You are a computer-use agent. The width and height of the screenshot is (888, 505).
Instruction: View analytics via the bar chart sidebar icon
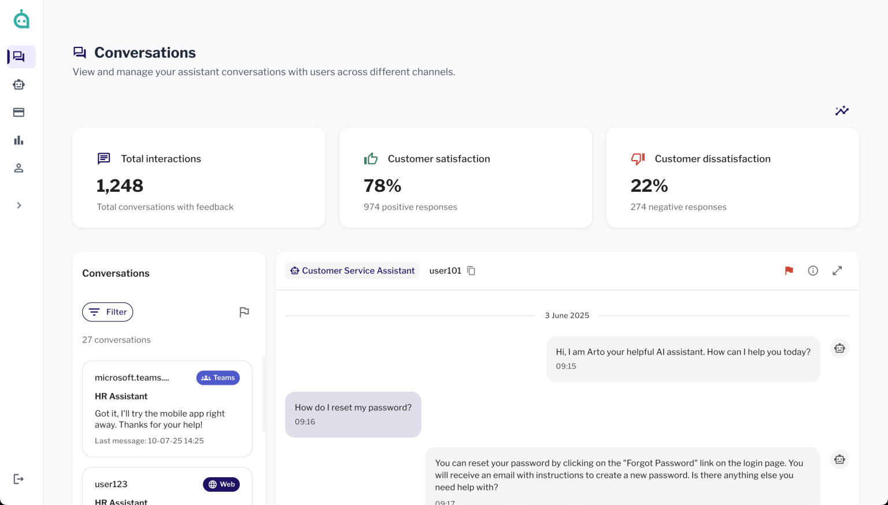click(18, 140)
